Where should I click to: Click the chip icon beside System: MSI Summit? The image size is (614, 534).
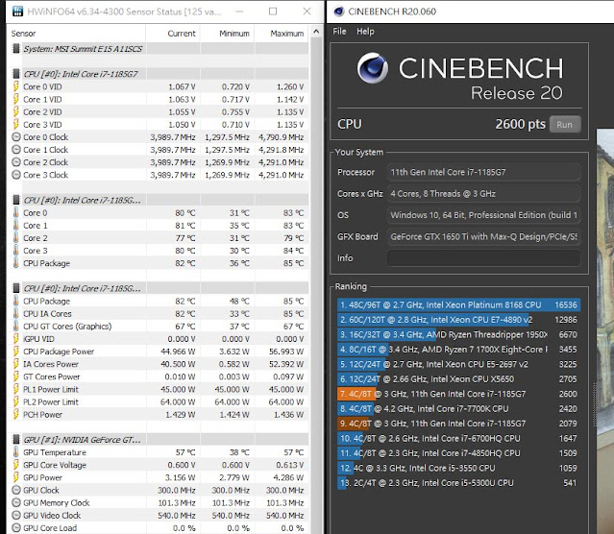pyautogui.click(x=16, y=49)
